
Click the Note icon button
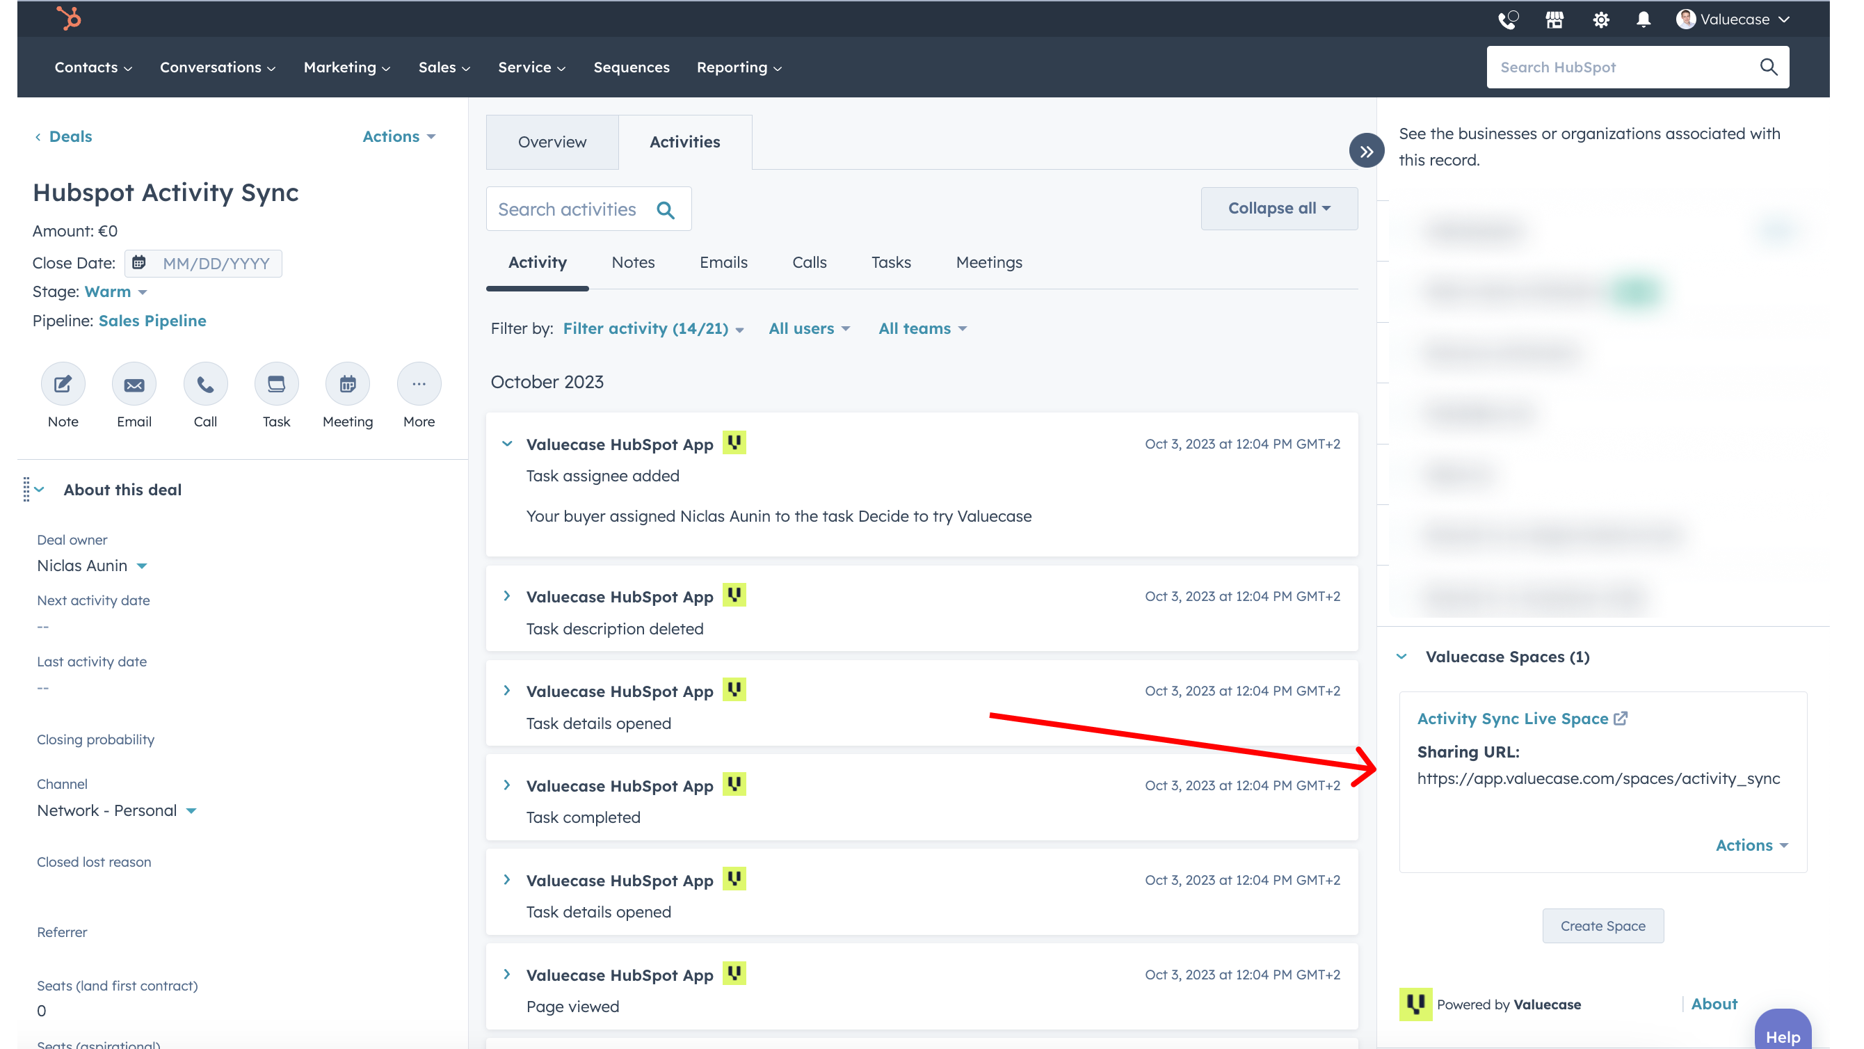[x=63, y=384]
